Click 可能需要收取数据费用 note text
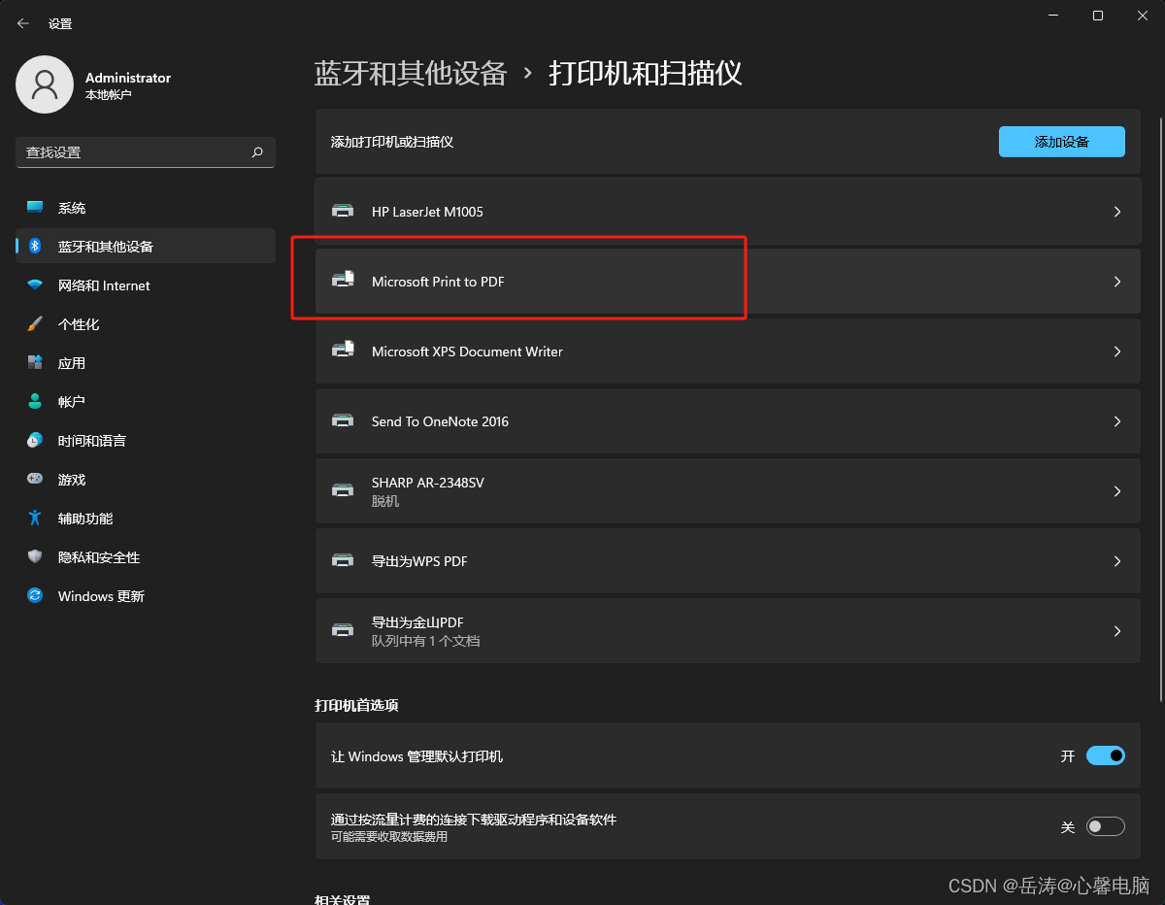Viewport: 1165px width, 905px height. (389, 837)
